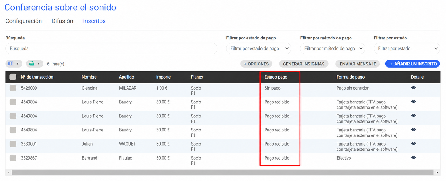Click the page title "Conferencia sobre el sonido"

pyautogui.click(x=60, y=7)
